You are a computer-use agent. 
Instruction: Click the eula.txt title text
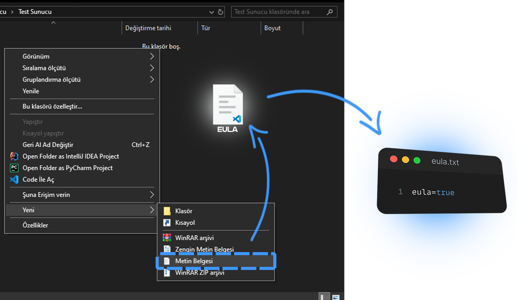tap(445, 162)
